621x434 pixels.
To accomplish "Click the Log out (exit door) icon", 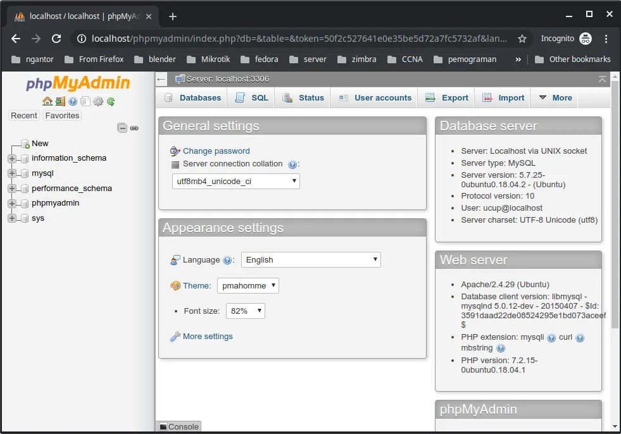I will tap(60, 101).
